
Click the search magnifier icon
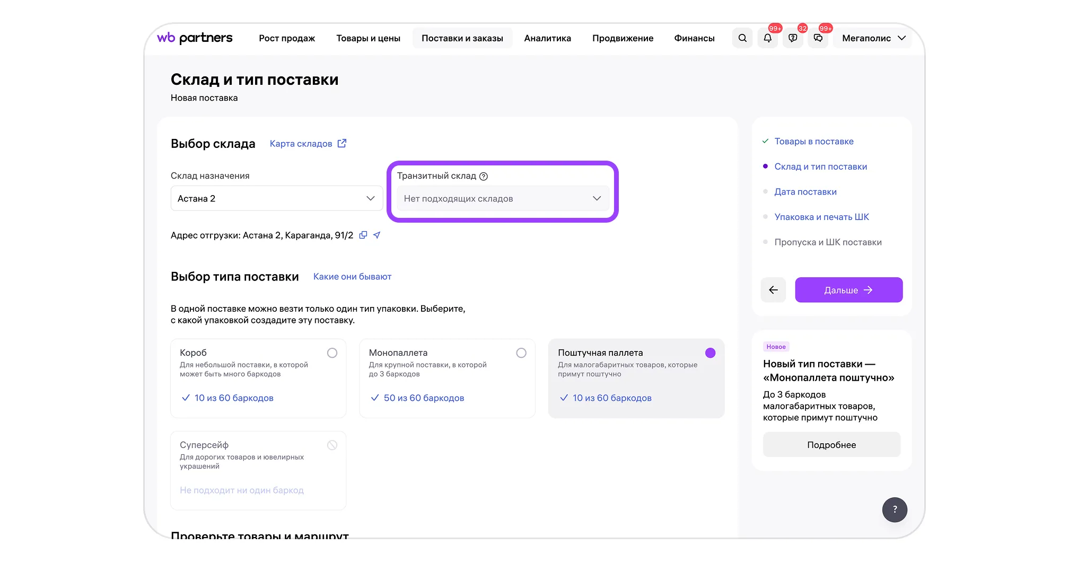click(x=742, y=38)
